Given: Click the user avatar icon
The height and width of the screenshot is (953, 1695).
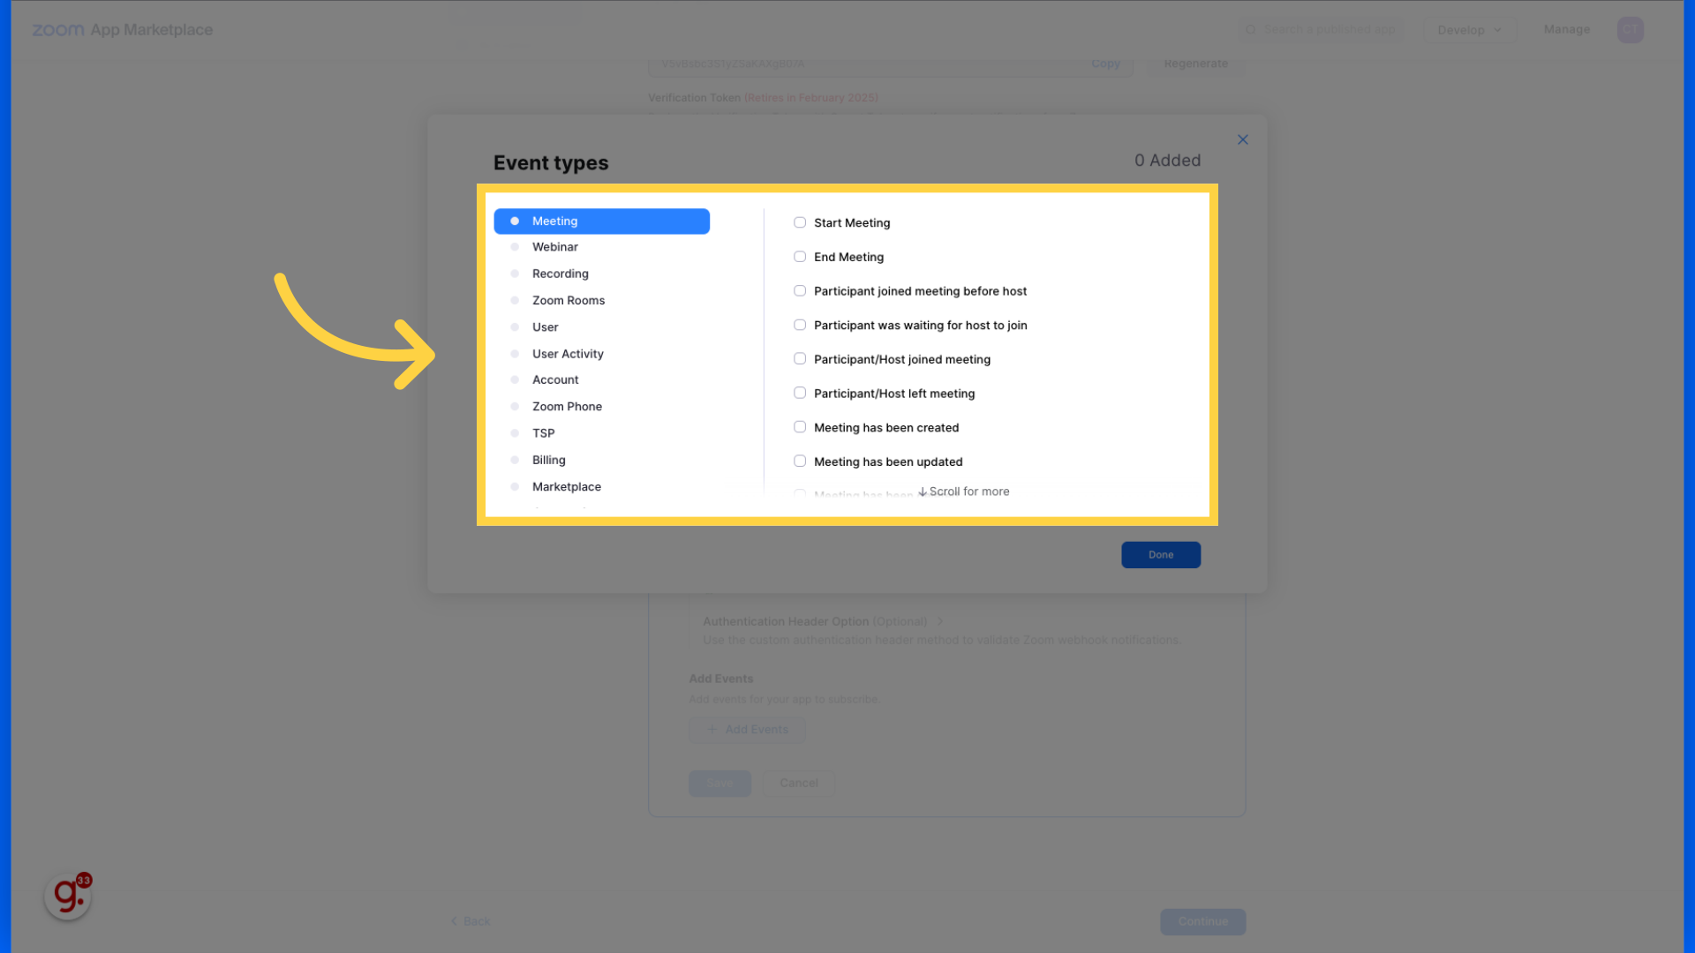Looking at the screenshot, I should click(x=1630, y=30).
